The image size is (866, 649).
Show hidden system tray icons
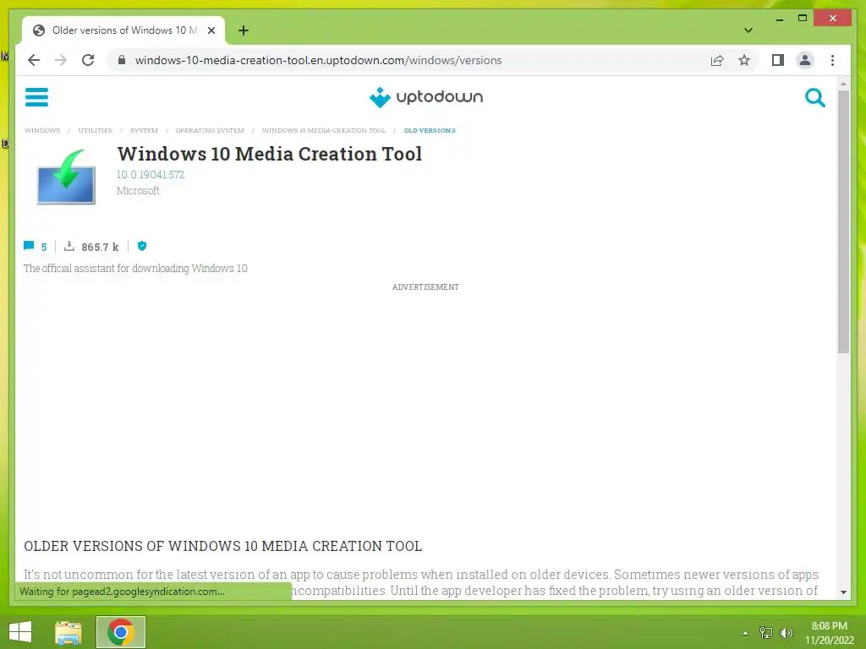(x=746, y=633)
